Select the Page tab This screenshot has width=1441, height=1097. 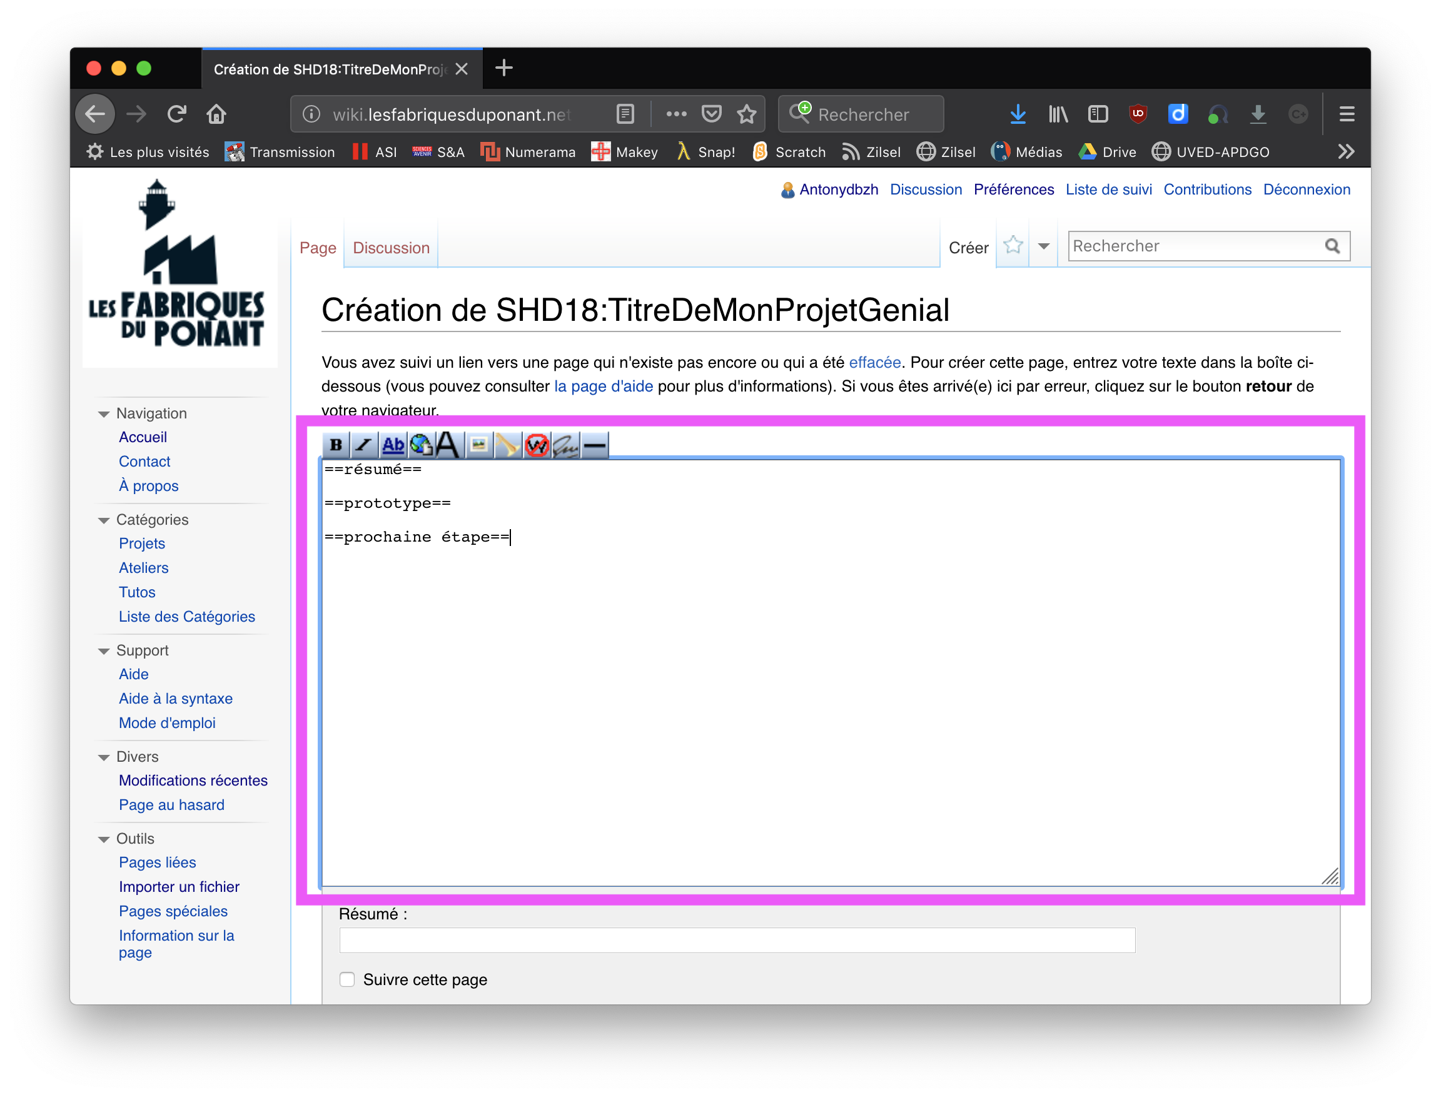pos(318,248)
